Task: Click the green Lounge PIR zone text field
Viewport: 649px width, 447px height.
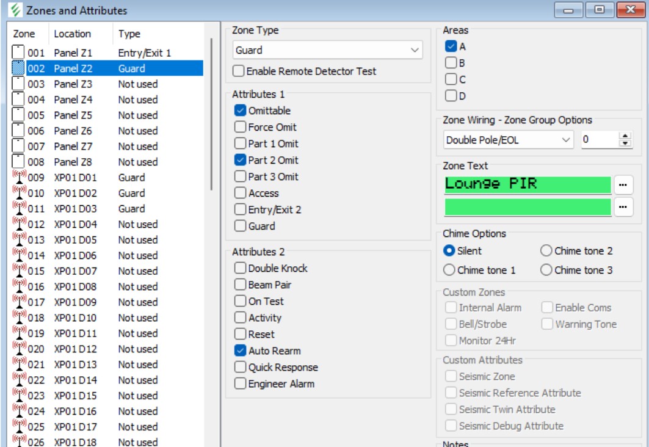Action: click(x=528, y=184)
